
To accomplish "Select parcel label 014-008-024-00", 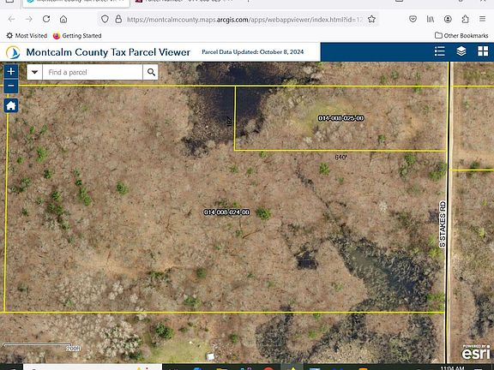I will (x=226, y=212).
